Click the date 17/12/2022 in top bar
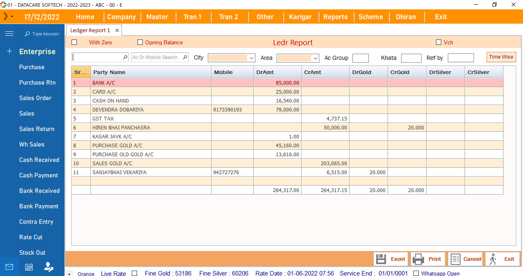The image size is (523, 276). (42, 17)
